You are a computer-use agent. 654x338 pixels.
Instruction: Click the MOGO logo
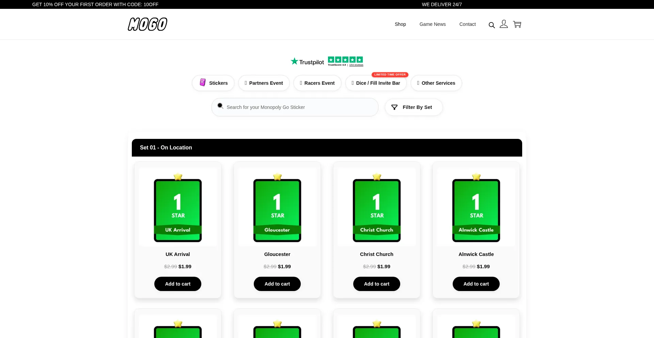pyautogui.click(x=147, y=24)
